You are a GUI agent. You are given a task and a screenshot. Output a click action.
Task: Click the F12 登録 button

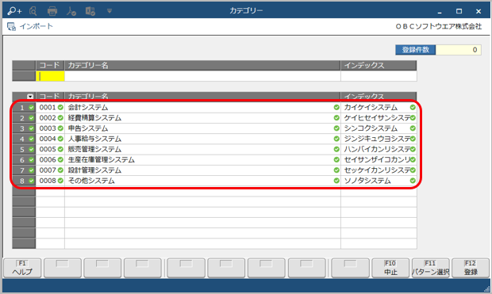click(471, 268)
